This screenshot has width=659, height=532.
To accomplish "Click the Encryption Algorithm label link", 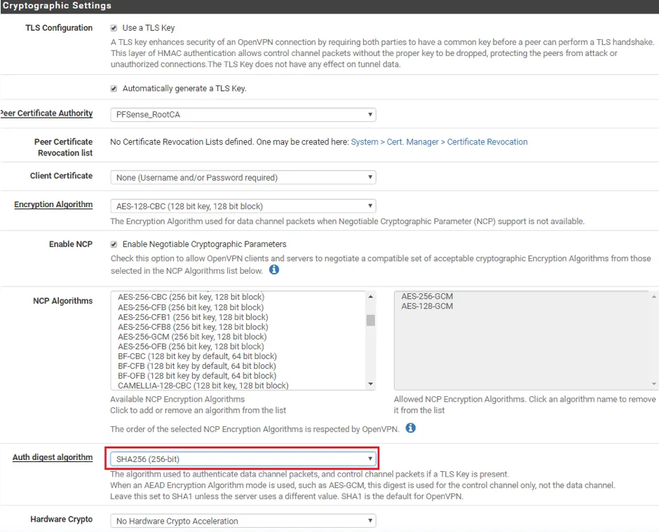I will click(53, 205).
